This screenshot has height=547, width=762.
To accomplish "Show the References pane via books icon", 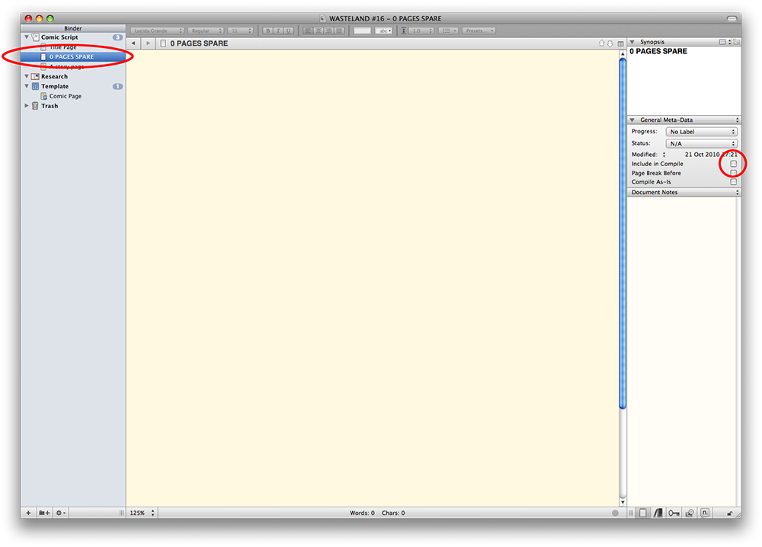I will tap(658, 513).
